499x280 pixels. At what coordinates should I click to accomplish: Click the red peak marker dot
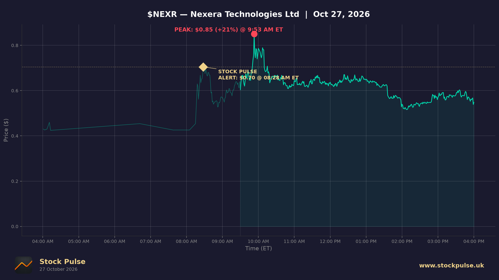254,34
